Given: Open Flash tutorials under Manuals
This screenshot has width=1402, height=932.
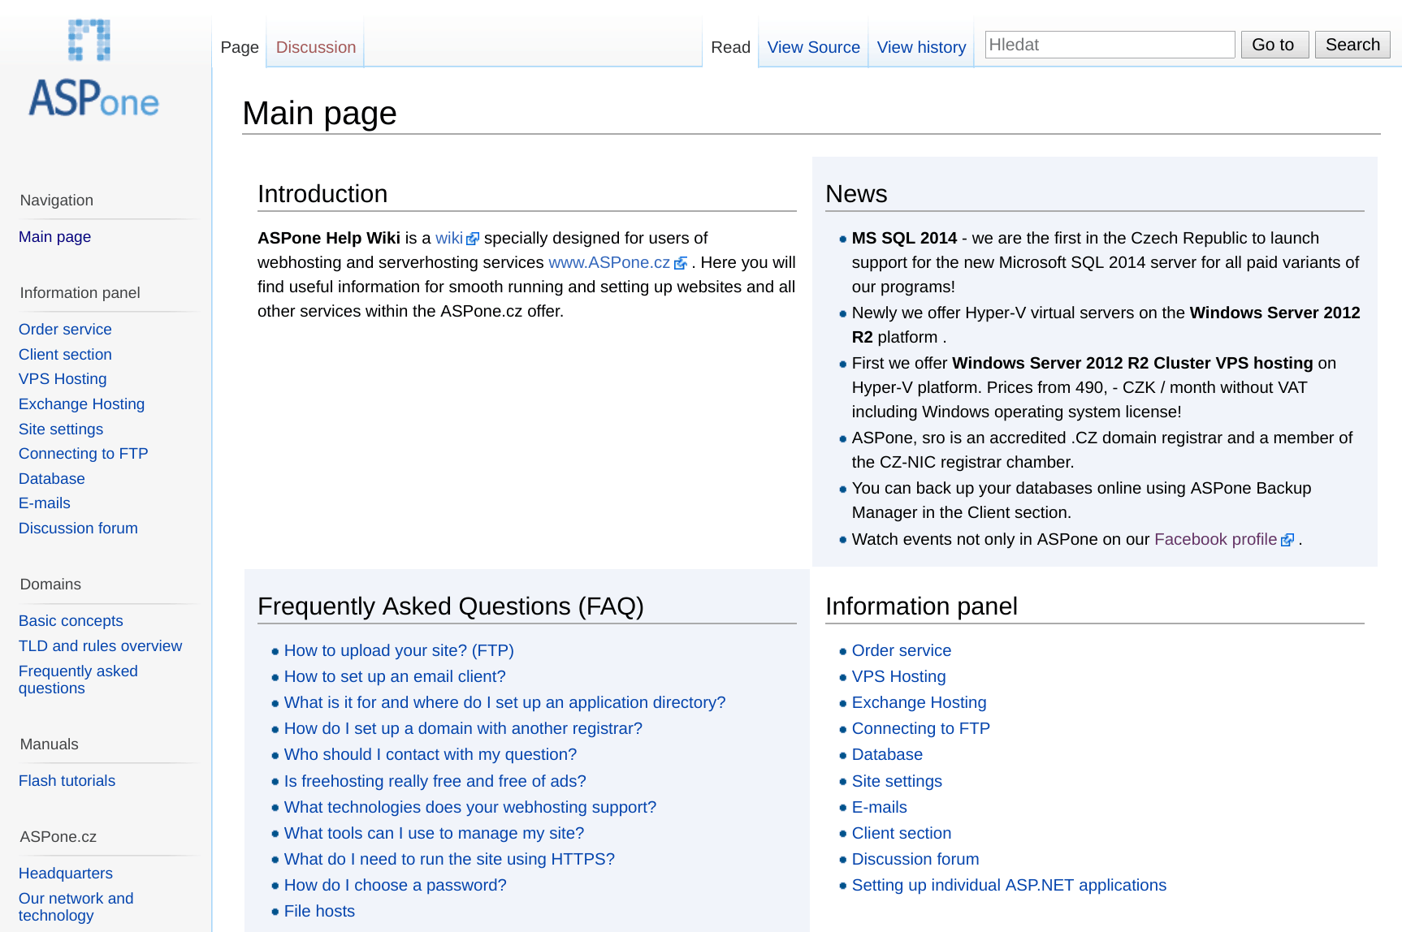Looking at the screenshot, I should coord(67,781).
